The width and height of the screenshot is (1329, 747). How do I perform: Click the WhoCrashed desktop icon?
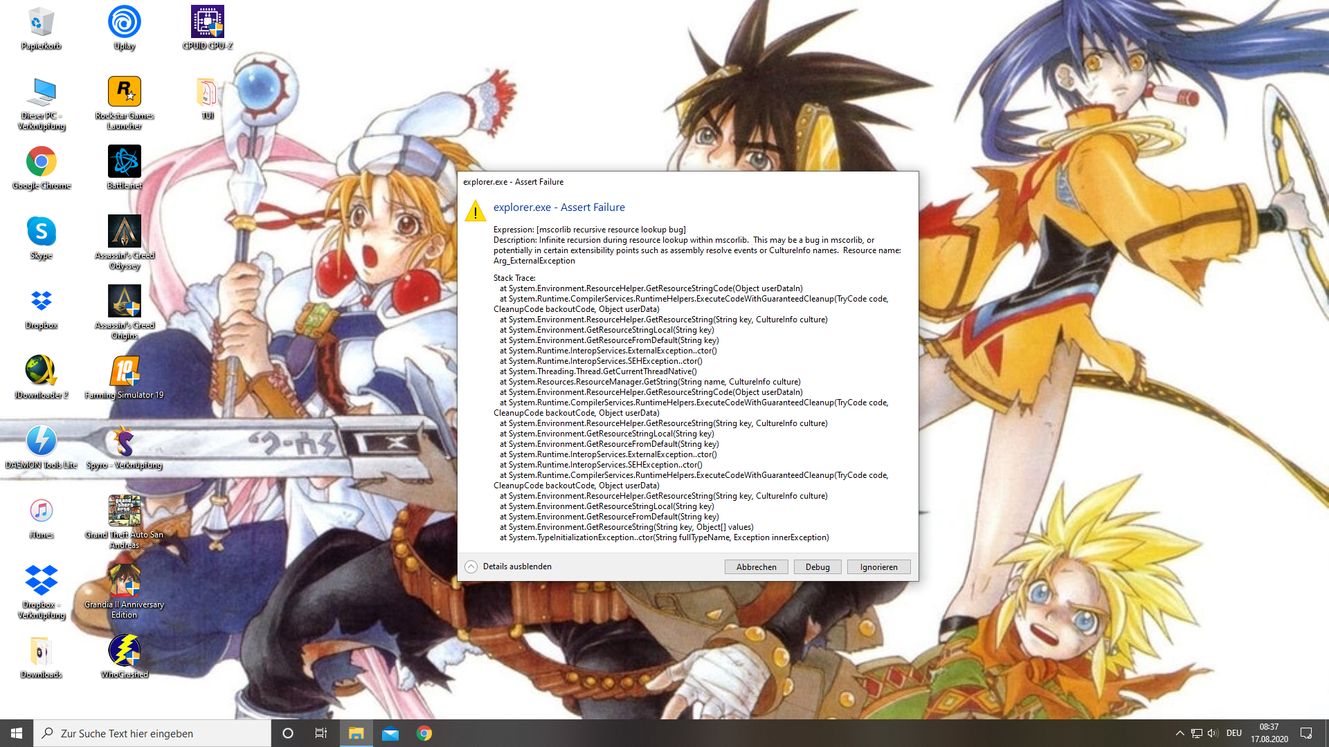point(125,651)
